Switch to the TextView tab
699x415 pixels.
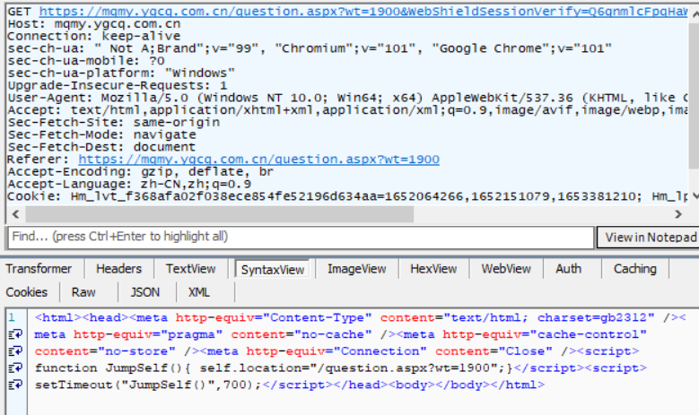click(x=191, y=269)
